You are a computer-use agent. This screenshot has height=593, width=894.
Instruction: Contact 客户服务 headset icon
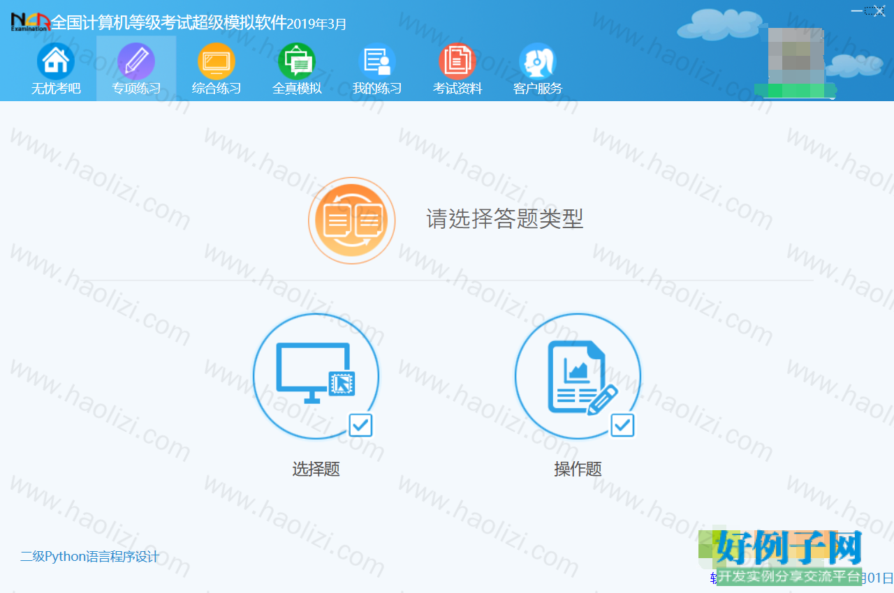pos(538,61)
